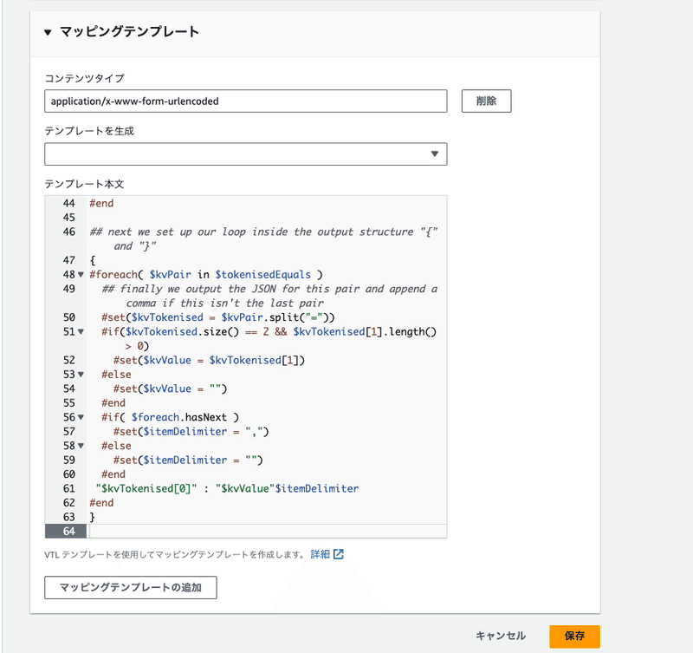Open the 詳細 external link icon
The height and width of the screenshot is (653, 693).
click(338, 552)
